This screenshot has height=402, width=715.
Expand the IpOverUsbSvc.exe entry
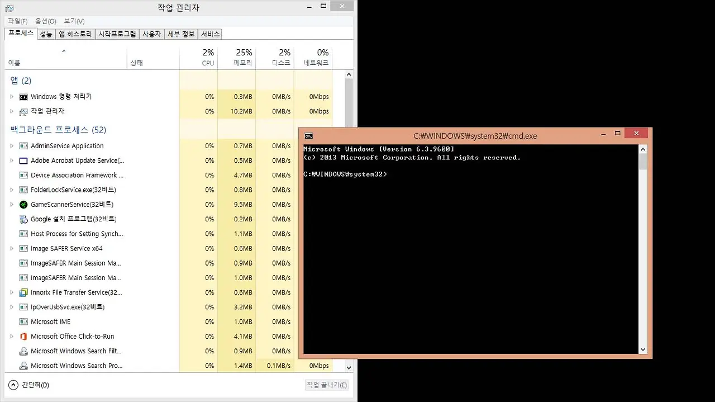(12, 307)
